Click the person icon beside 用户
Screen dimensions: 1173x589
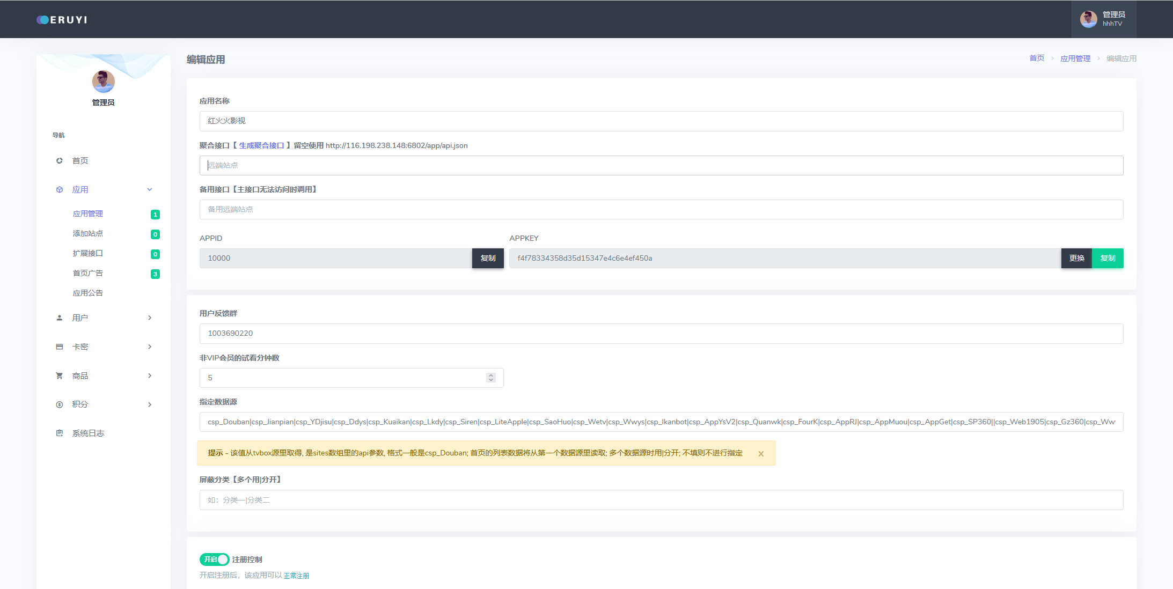tap(60, 318)
